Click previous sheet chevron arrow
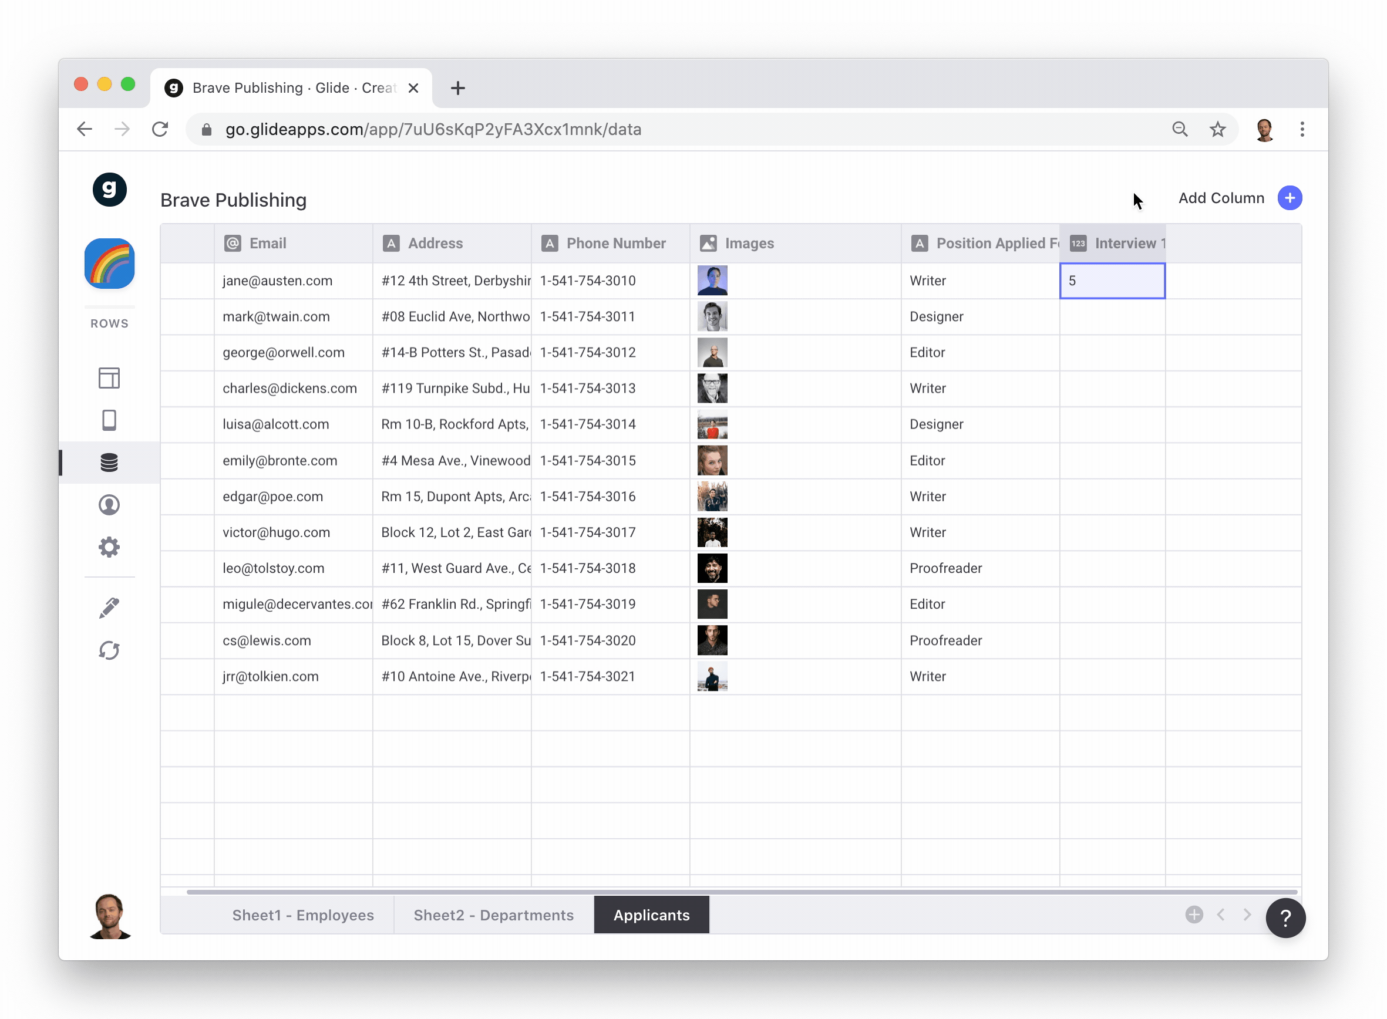Viewport: 1387px width, 1019px height. tap(1220, 914)
